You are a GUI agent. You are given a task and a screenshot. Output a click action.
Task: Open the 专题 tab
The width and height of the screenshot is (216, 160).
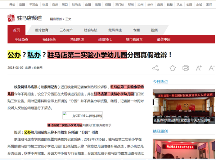pyautogui.click(x=136, y=30)
